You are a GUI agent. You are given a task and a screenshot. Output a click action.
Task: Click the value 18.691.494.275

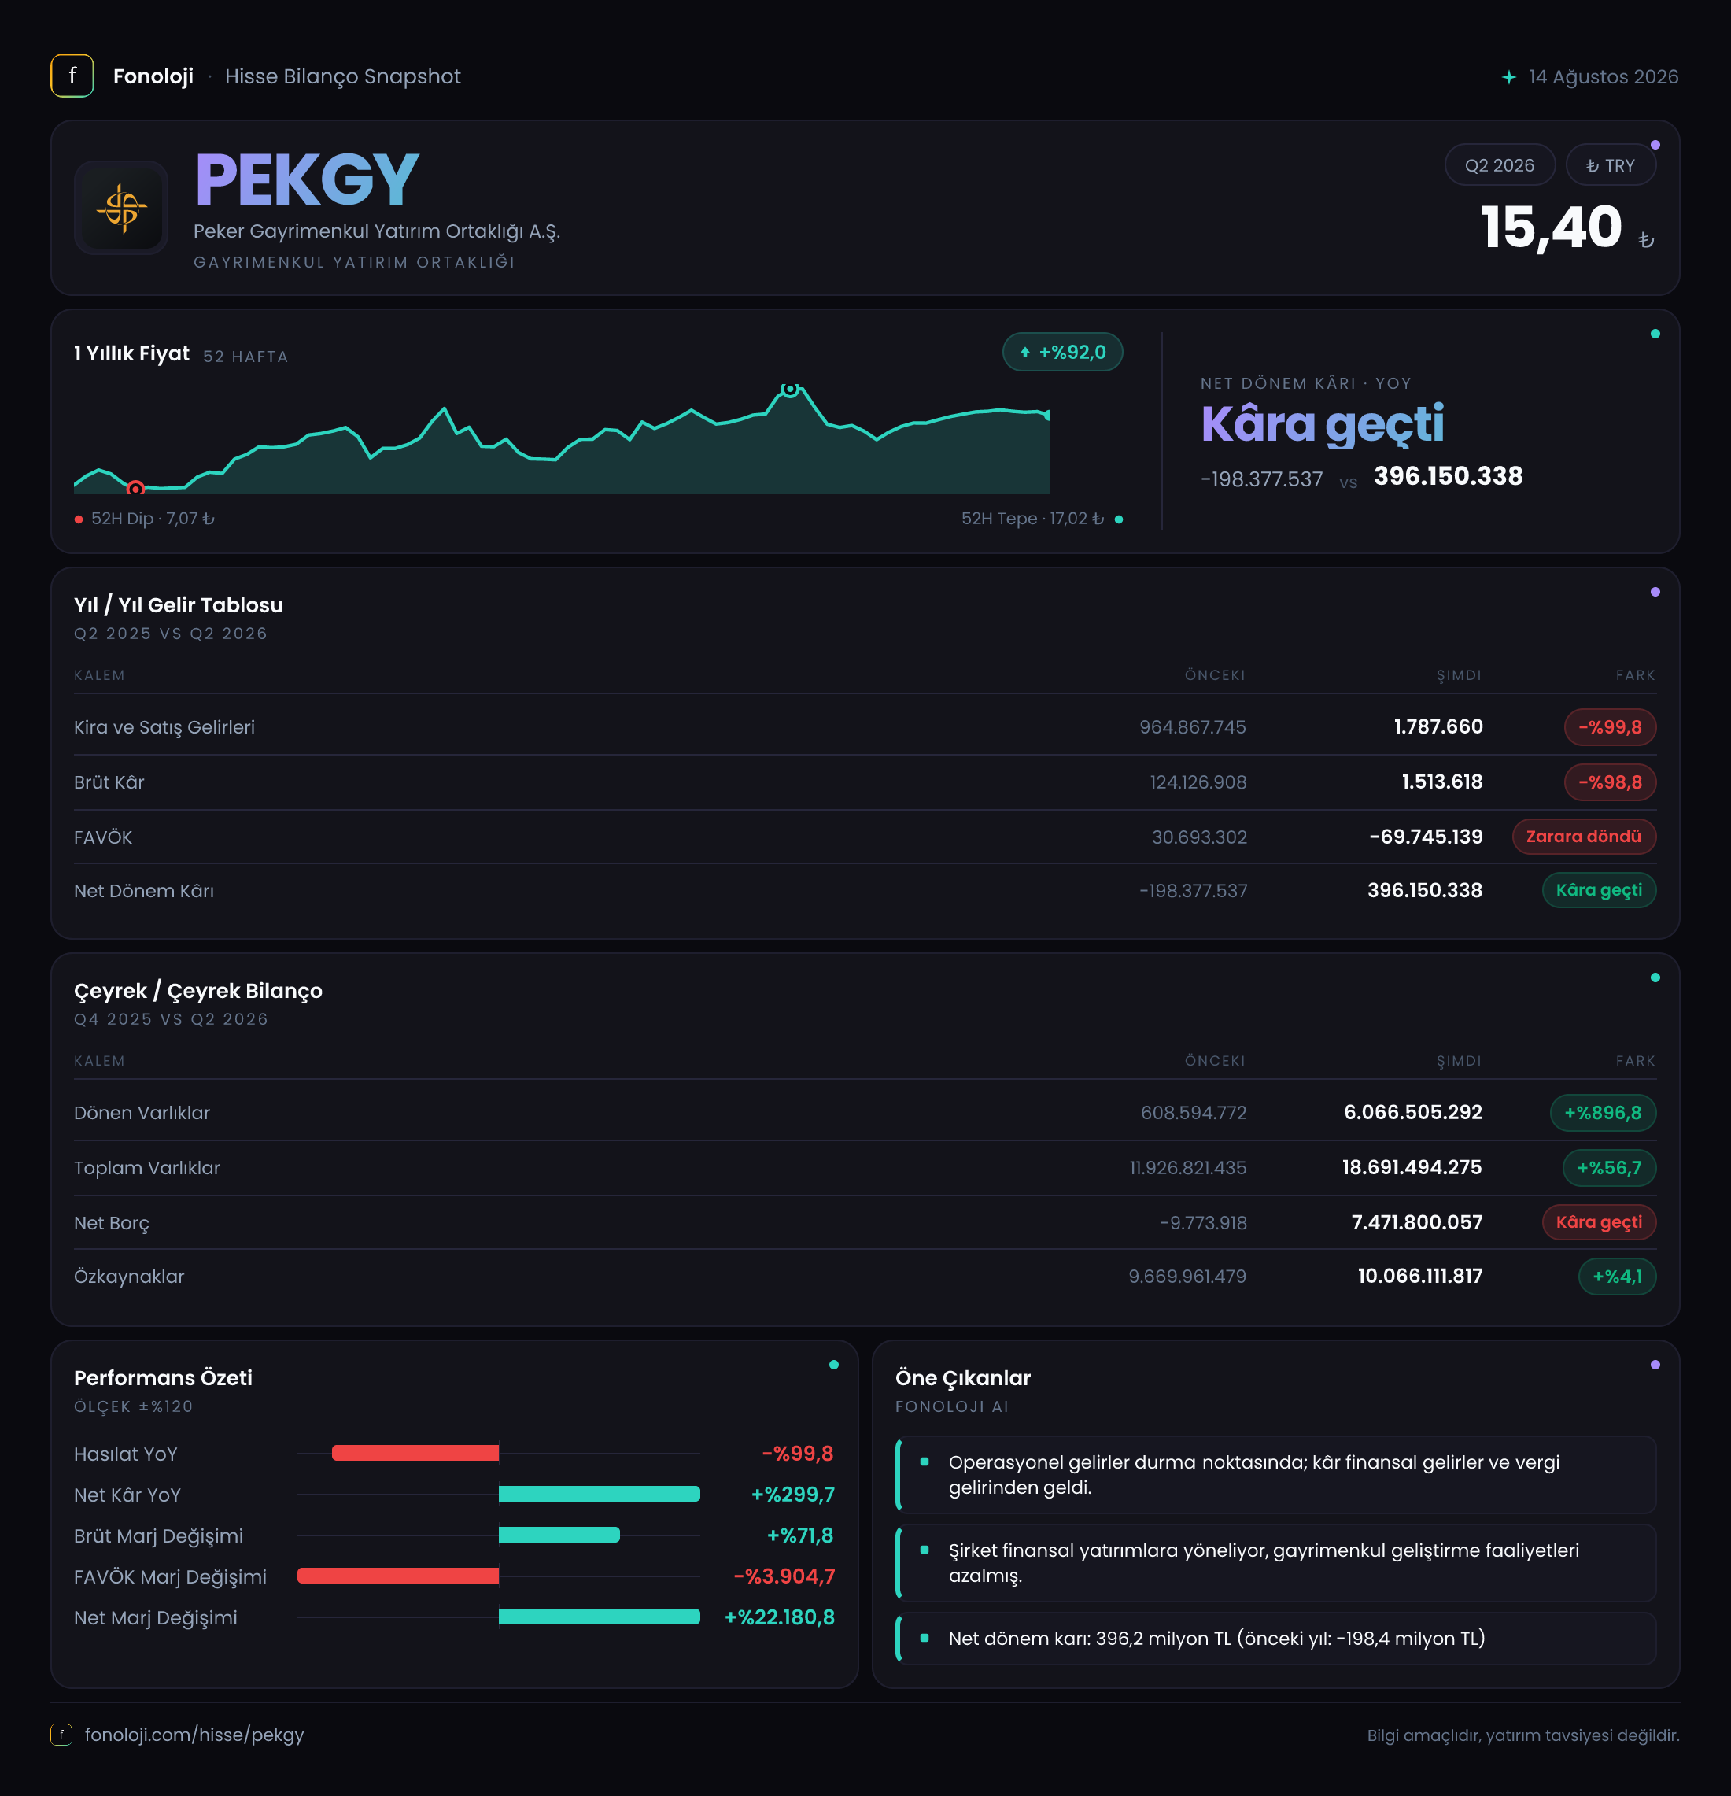pos(1412,1168)
